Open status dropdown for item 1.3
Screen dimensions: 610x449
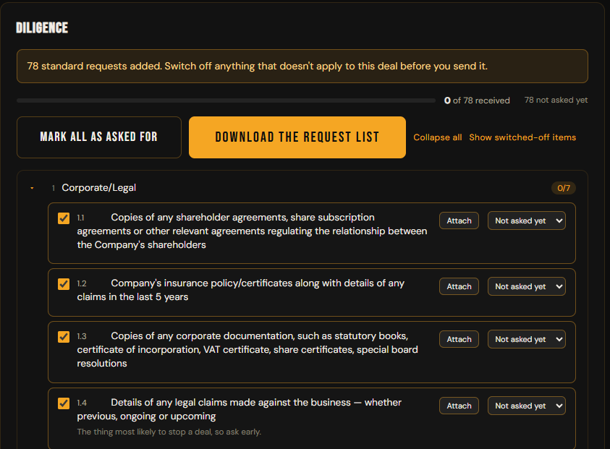[x=527, y=339]
